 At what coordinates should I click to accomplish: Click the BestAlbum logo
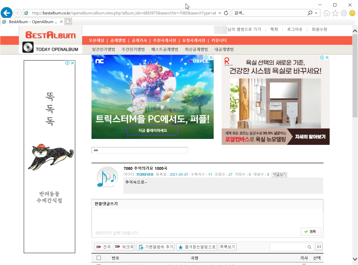51,35
